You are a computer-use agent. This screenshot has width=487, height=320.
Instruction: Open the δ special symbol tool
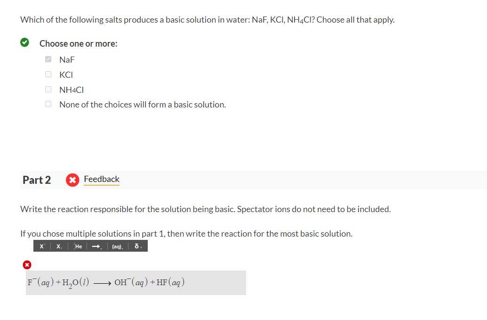click(x=136, y=246)
